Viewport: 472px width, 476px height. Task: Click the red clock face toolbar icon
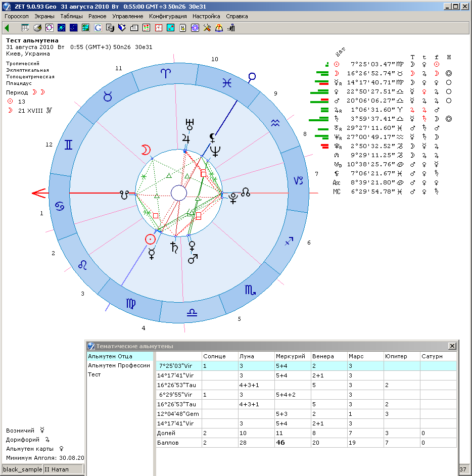tap(158, 27)
